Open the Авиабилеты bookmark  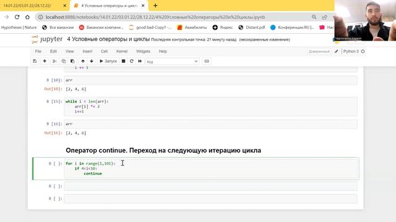(x=192, y=27)
